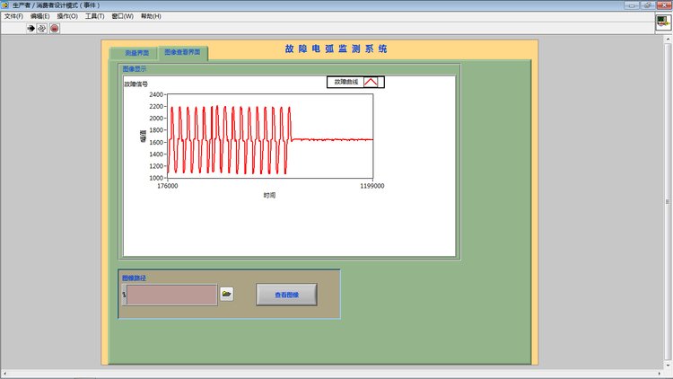Open the 窗口(W) menu
The height and width of the screenshot is (379, 673).
pos(123,16)
